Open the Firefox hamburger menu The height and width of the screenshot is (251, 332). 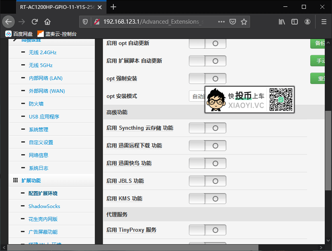(x=324, y=22)
